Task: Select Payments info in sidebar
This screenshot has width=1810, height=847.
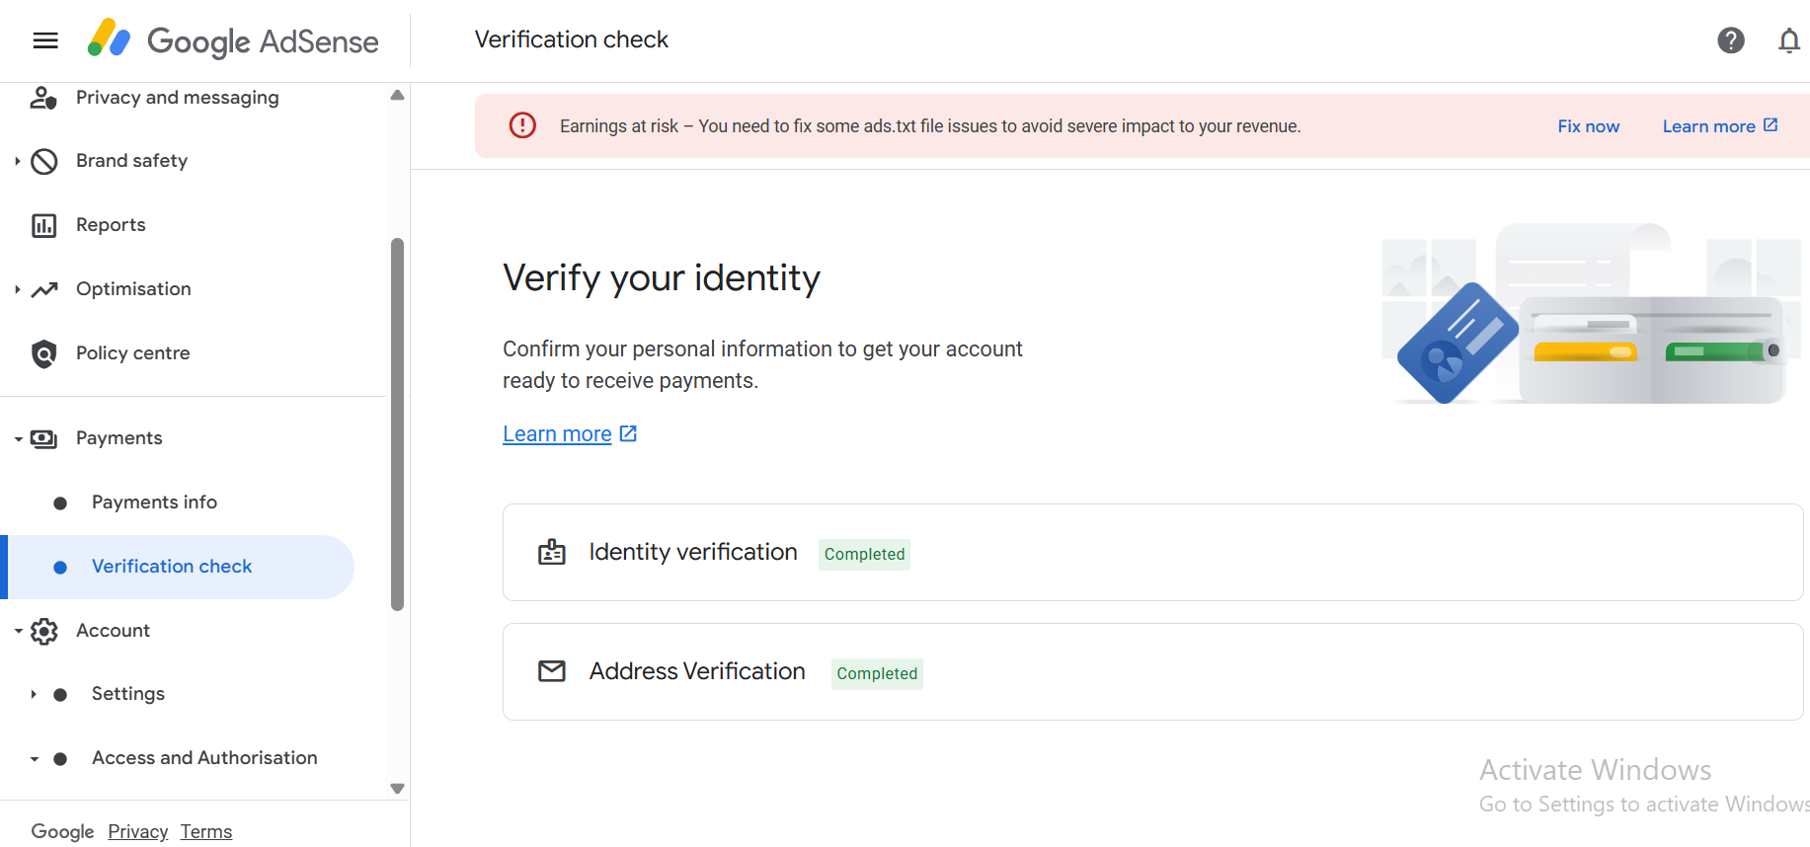Action: pyautogui.click(x=154, y=502)
